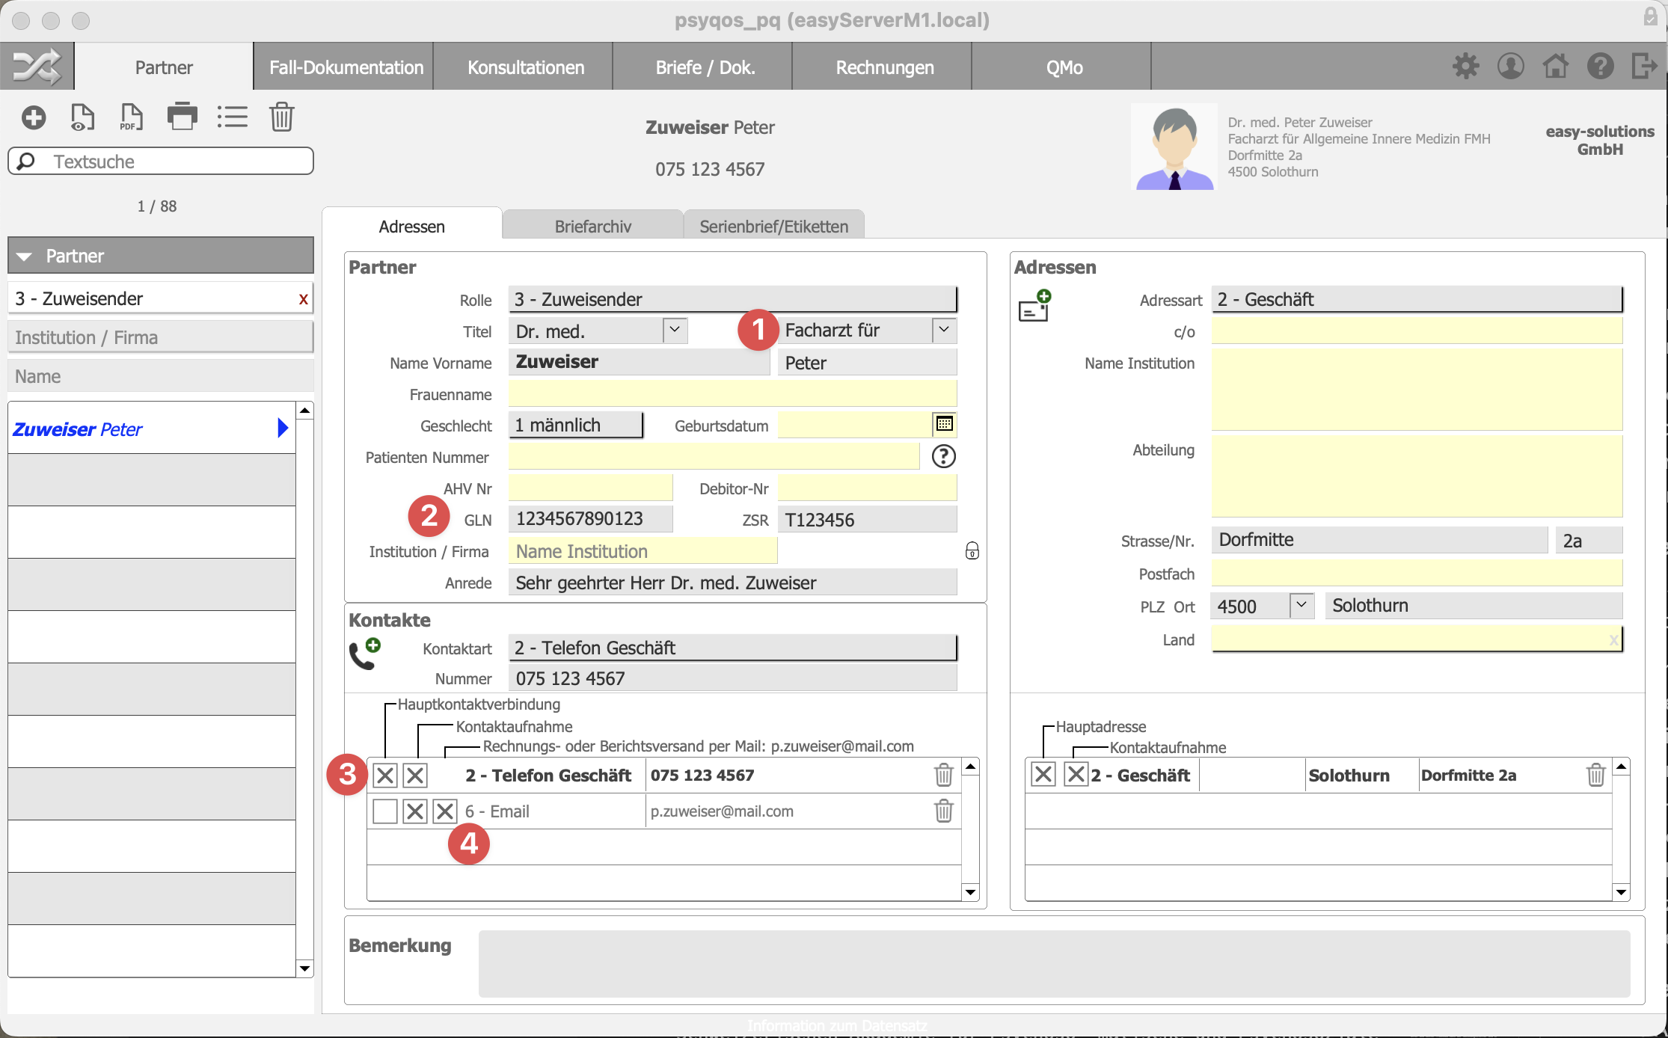Print the current partner record

pos(182,116)
